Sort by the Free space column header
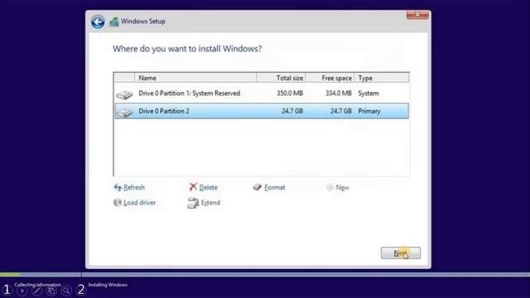Viewport: 530px width, 298px height. (x=330, y=78)
